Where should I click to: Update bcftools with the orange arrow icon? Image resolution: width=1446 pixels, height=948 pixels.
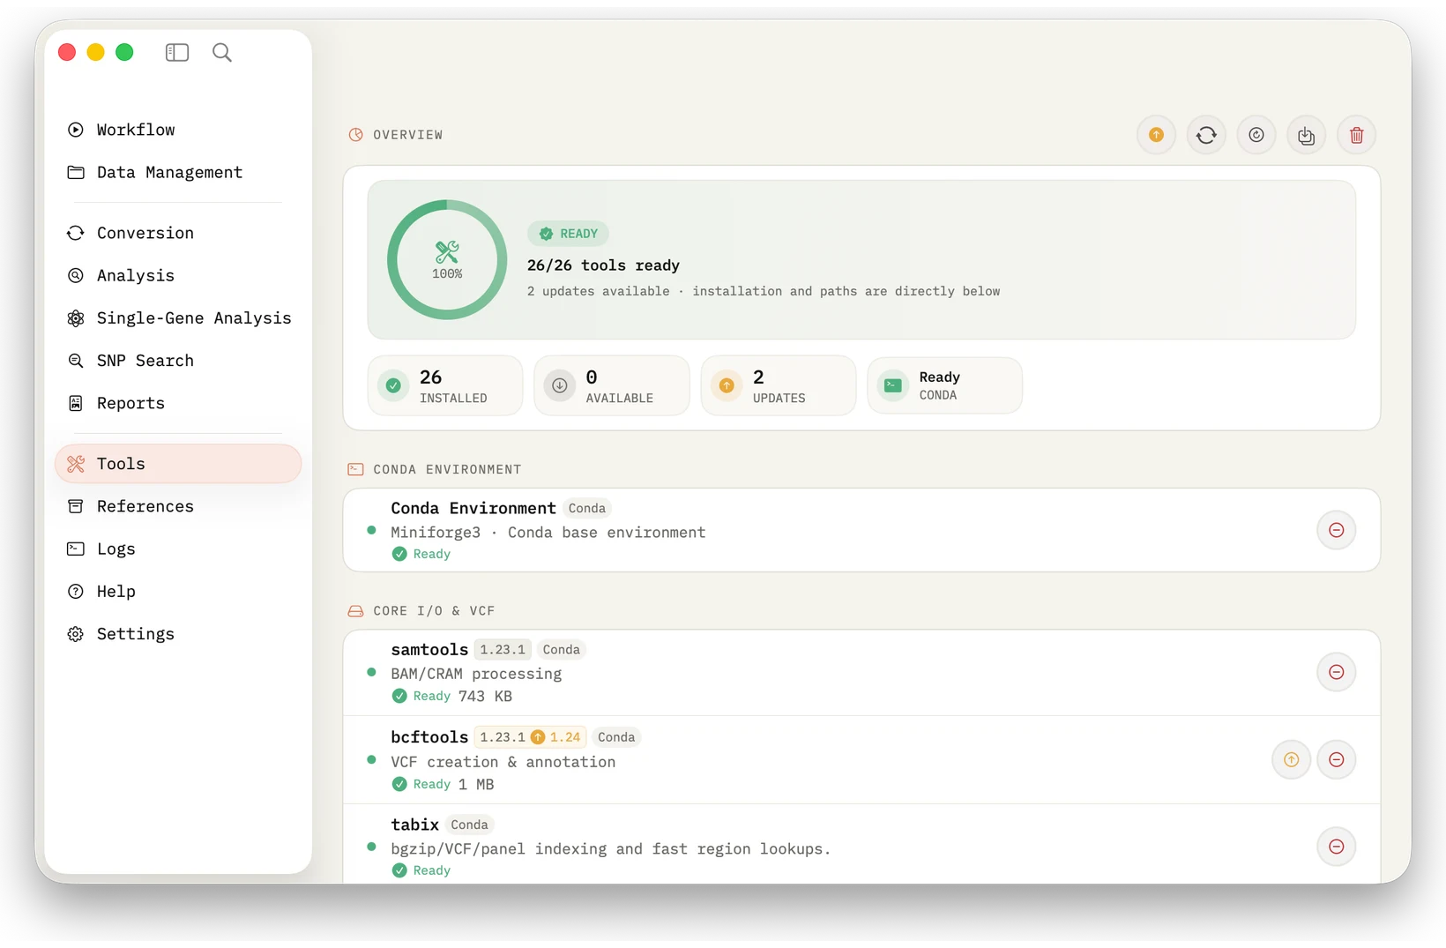coord(1292,759)
